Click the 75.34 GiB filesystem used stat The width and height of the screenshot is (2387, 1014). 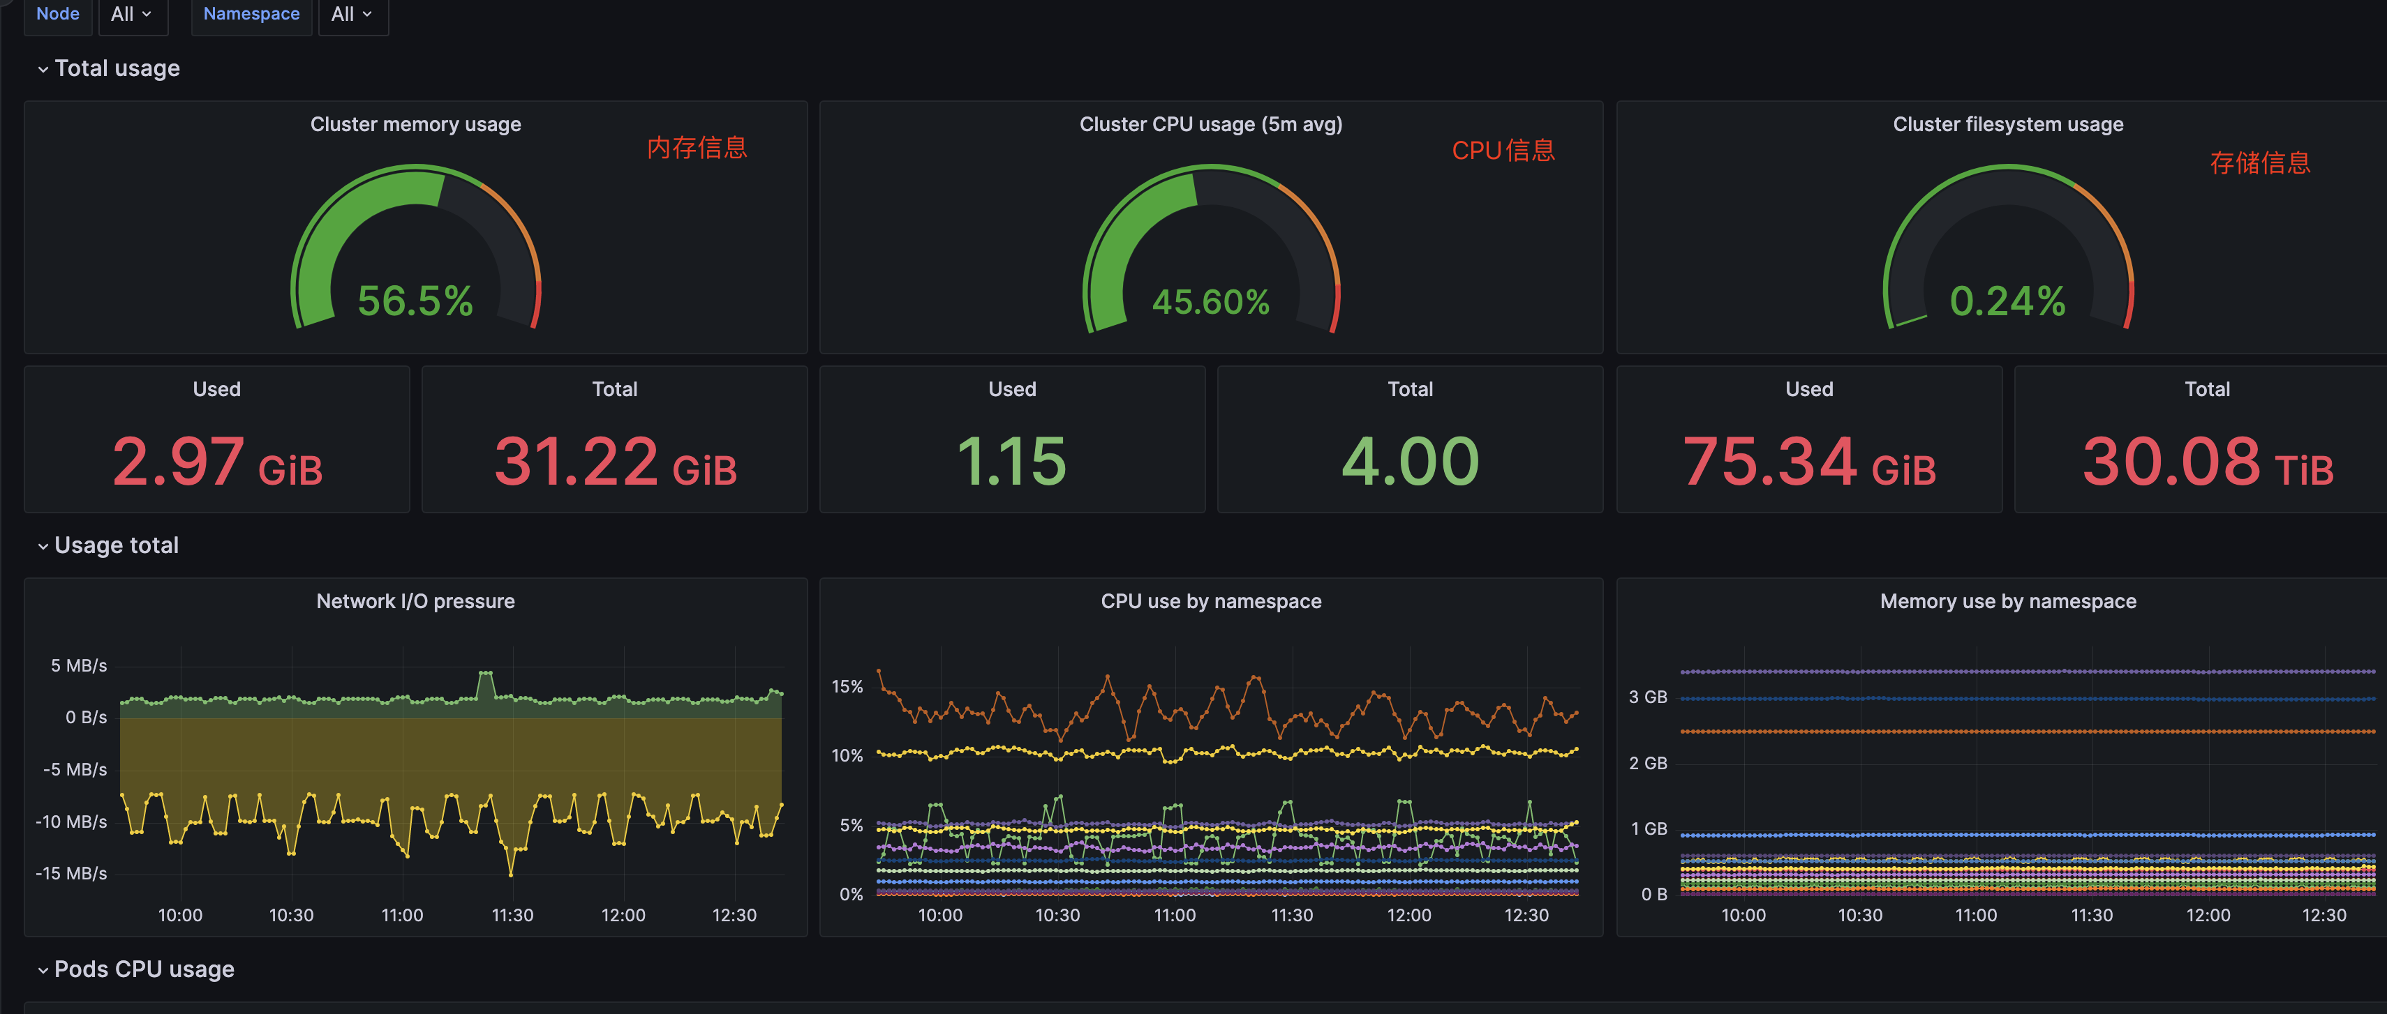click(x=1809, y=461)
